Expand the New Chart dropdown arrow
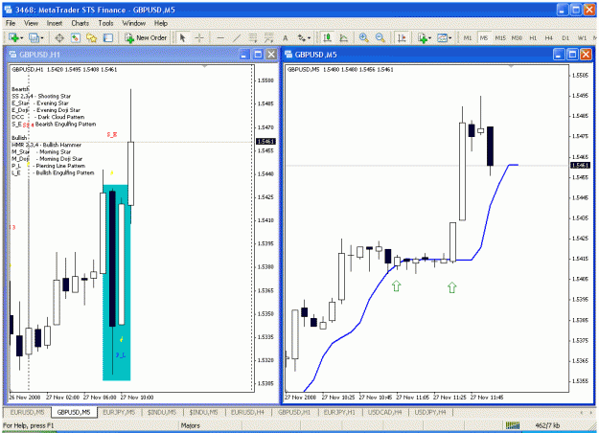 [x=21, y=38]
